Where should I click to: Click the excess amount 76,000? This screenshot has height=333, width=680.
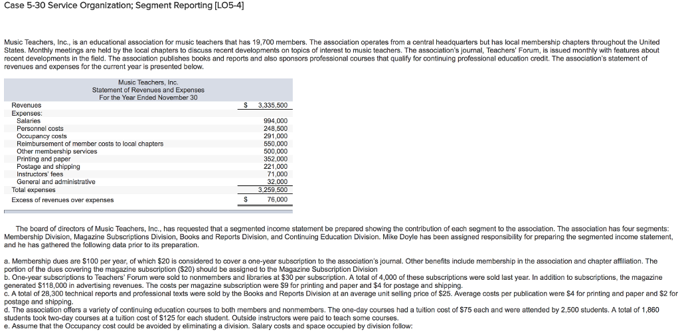[277, 200]
